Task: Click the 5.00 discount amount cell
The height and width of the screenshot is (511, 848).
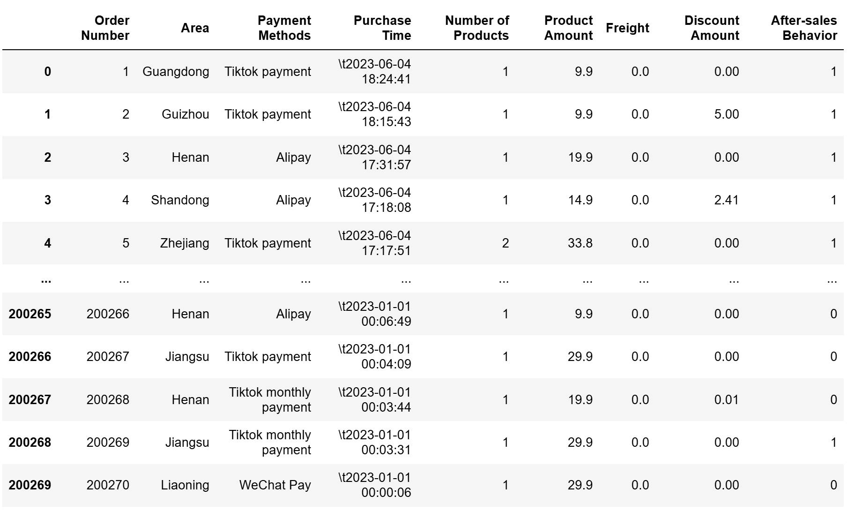Action: tap(726, 114)
